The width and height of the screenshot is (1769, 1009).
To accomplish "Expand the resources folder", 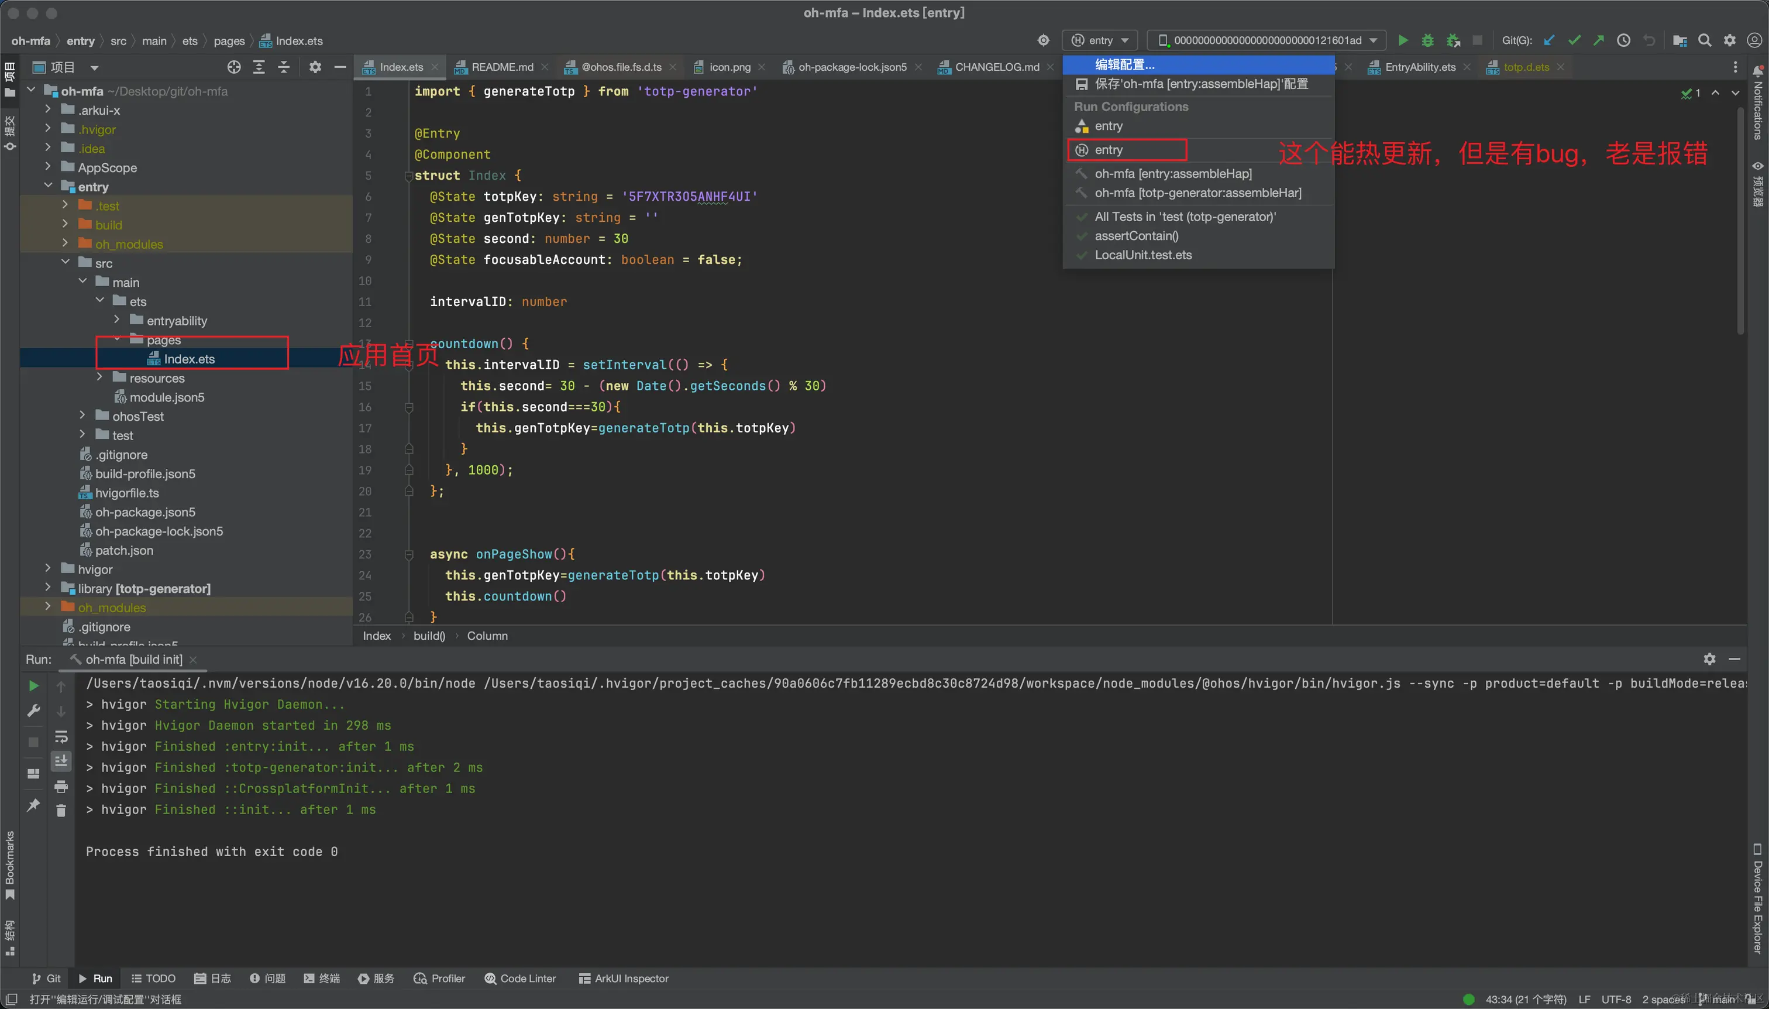I will pyautogui.click(x=99, y=377).
